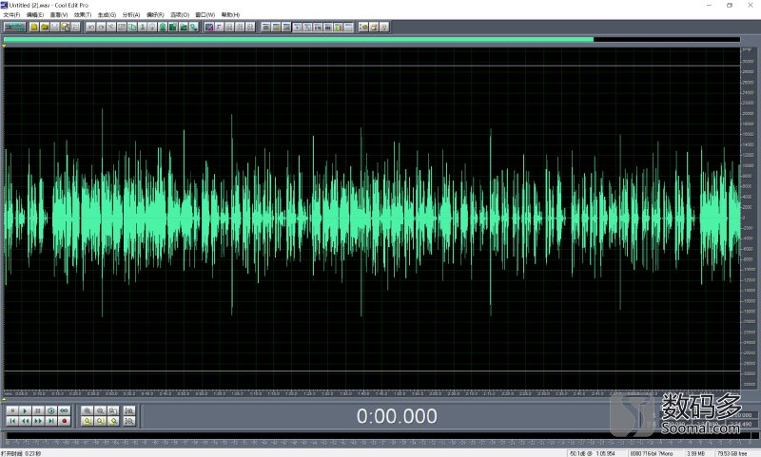Open the 效果(T) menu

pyautogui.click(x=83, y=15)
